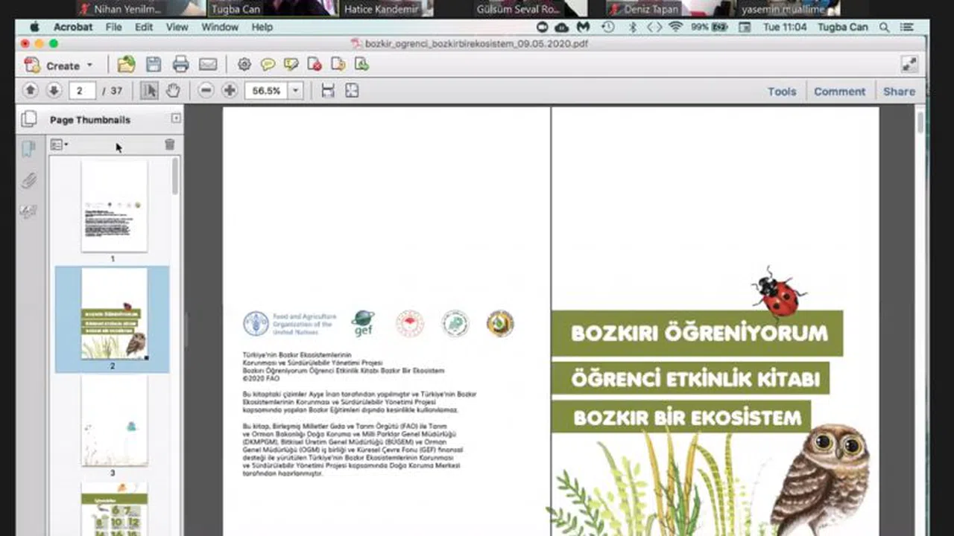Print the document using the printer icon
The width and height of the screenshot is (954, 536).
click(x=180, y=65)
